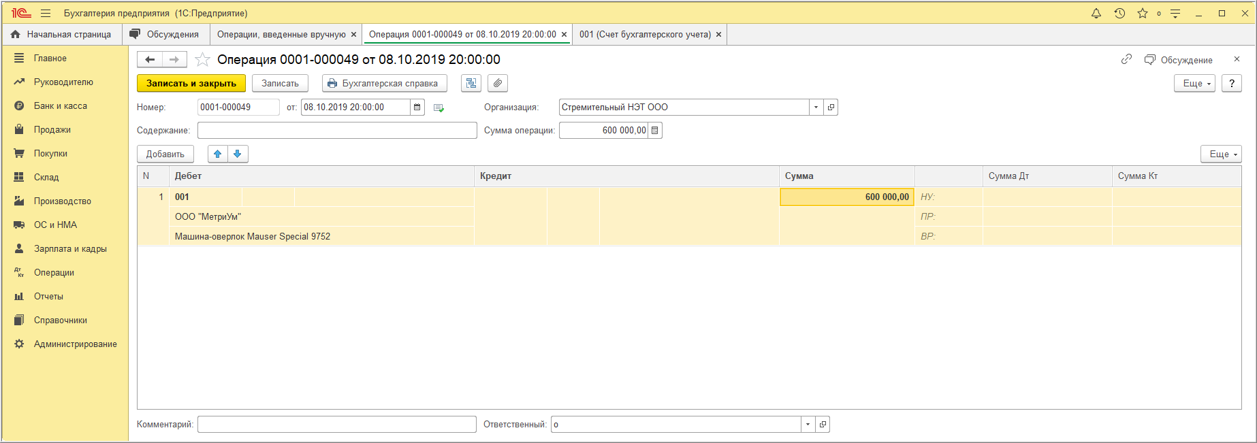This screenshot has height=443, width=1257.
Task: Click the Номер input field
Action: [x=238, y=107]
